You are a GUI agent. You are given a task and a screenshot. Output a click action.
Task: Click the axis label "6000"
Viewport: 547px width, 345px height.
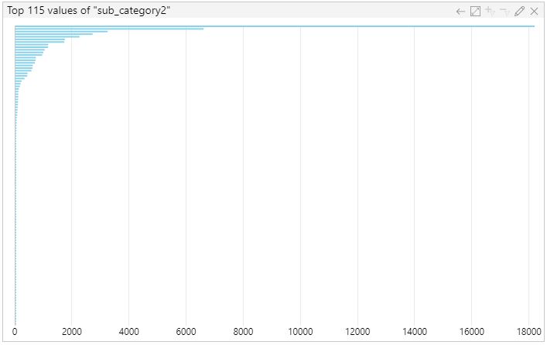point(186,332)
